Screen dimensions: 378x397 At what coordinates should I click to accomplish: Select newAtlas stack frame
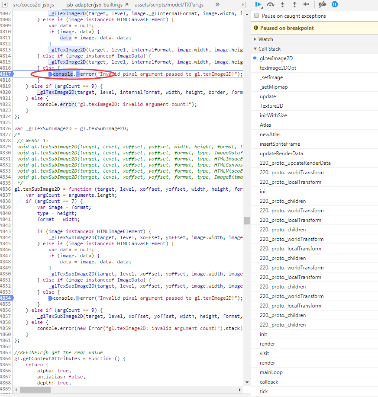pos(314,134)
